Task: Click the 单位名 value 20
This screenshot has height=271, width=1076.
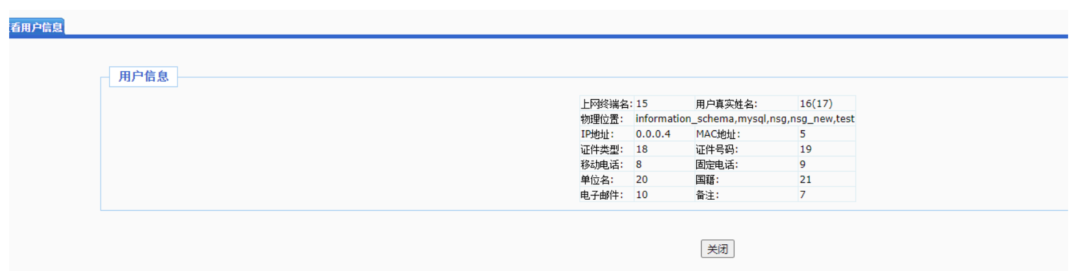Action: tap(641, 180)
